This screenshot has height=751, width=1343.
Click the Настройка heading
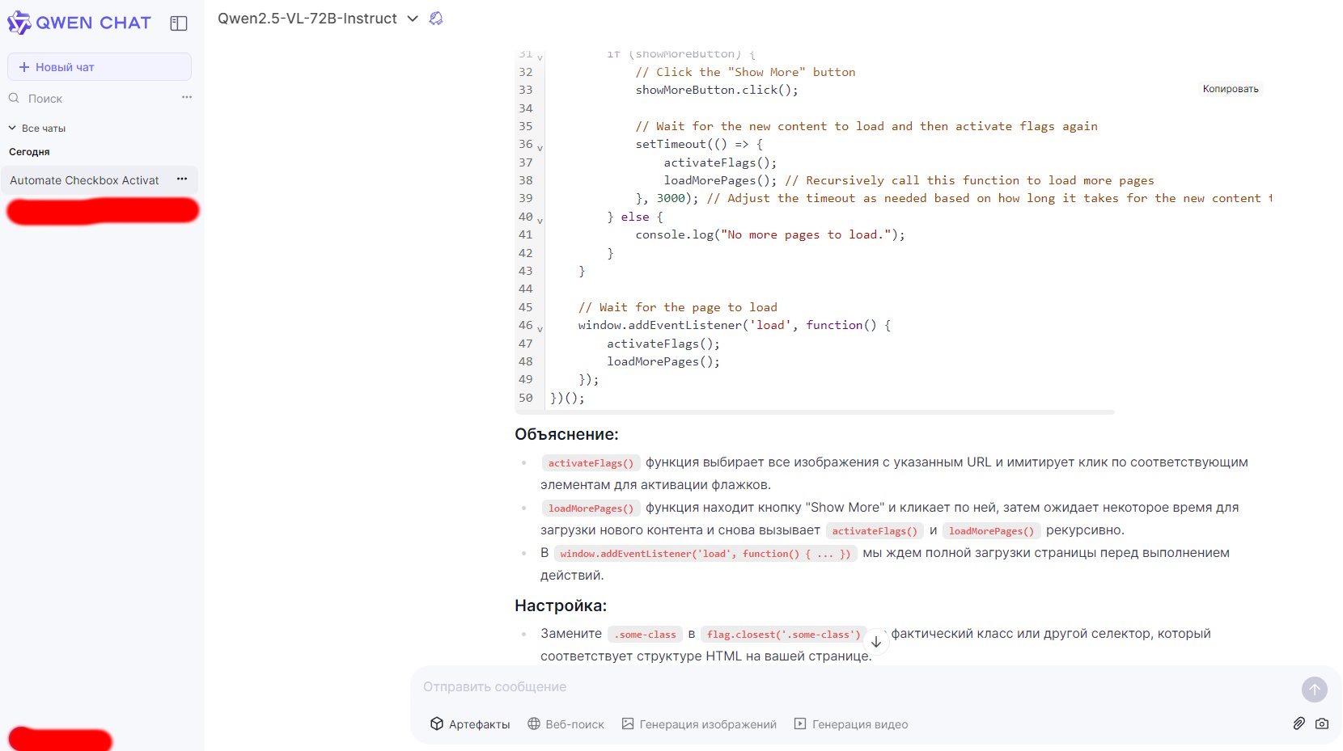pyautogui.click(x=561, y=605)
